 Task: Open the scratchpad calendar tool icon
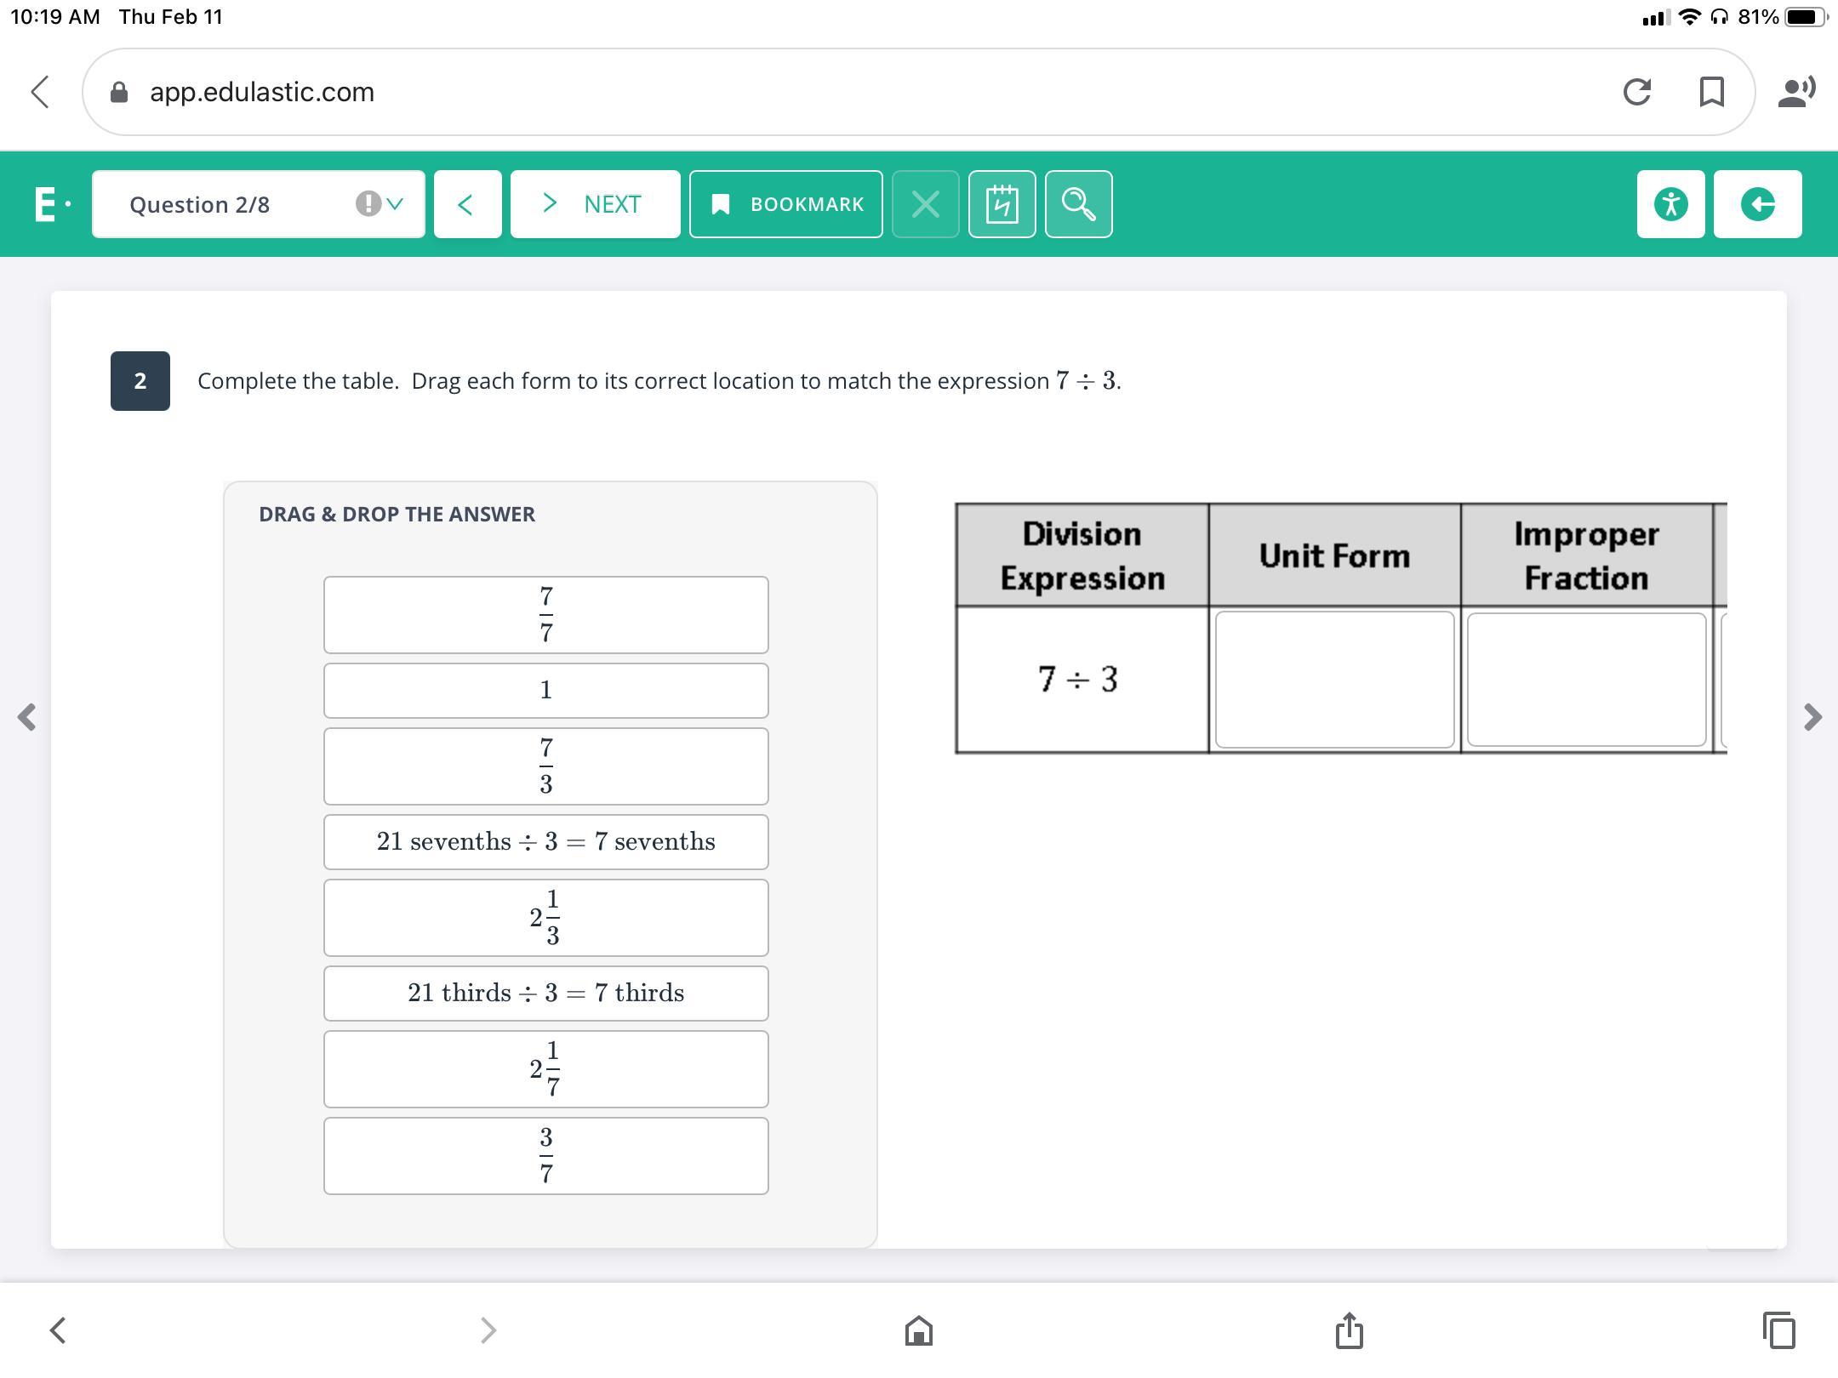coord(1002,204)
